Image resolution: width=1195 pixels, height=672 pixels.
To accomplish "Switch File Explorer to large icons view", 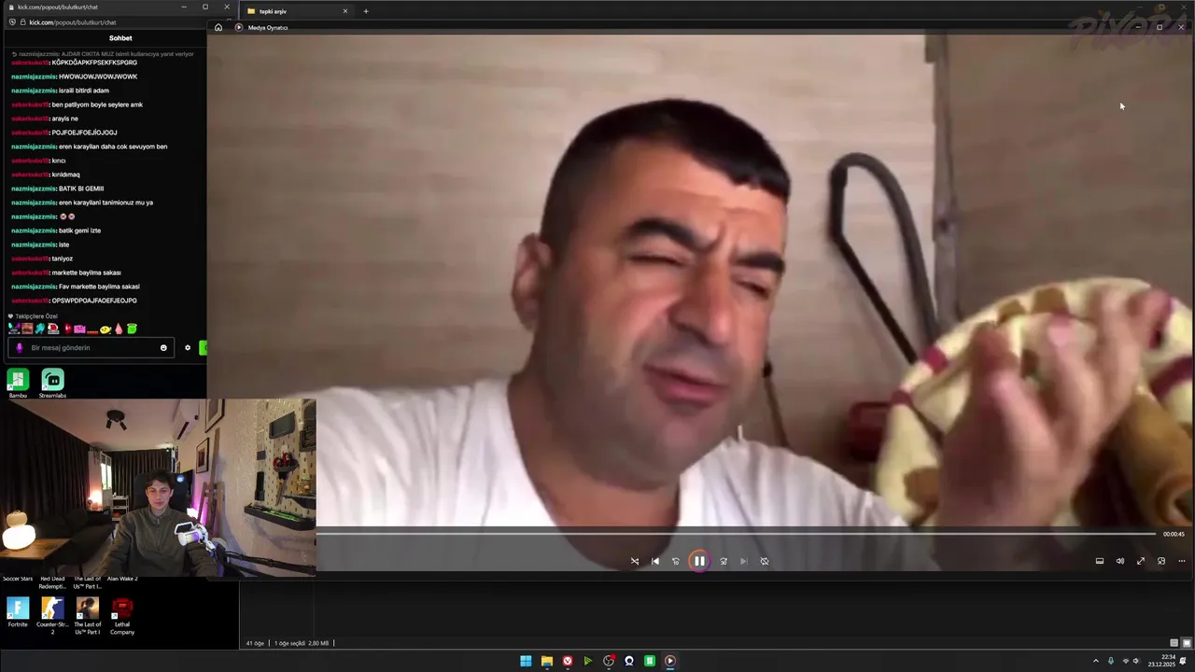I will pyautogui.click(x=1186, y=643).
